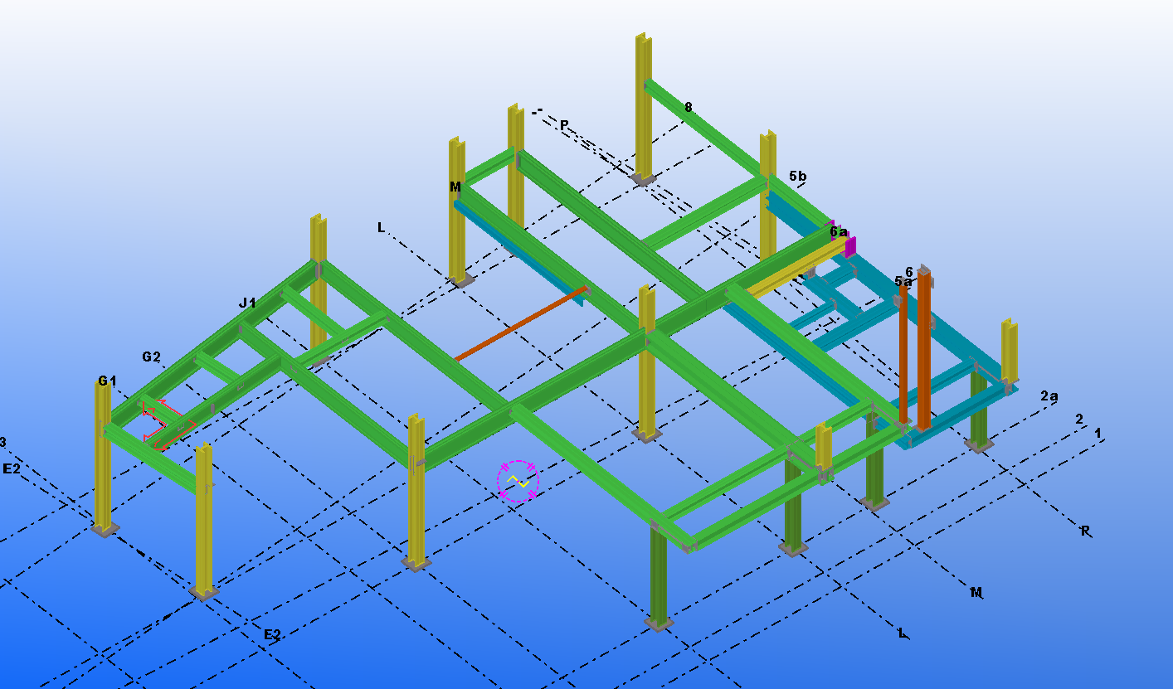Click the orange horizontal brace beam
Screen dimensions: 1173x689
pyautogui.click(x=520, y=324)
